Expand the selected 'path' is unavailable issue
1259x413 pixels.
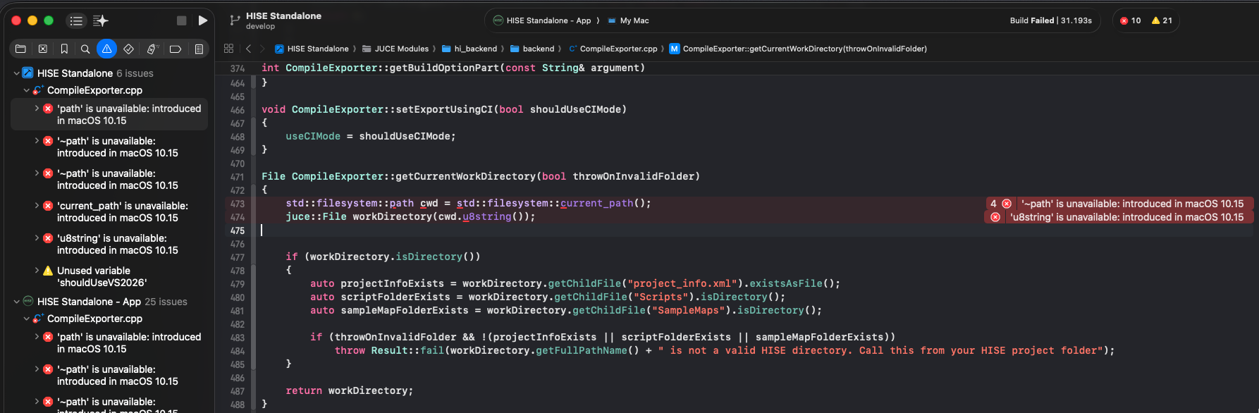(x=37, y=109)
